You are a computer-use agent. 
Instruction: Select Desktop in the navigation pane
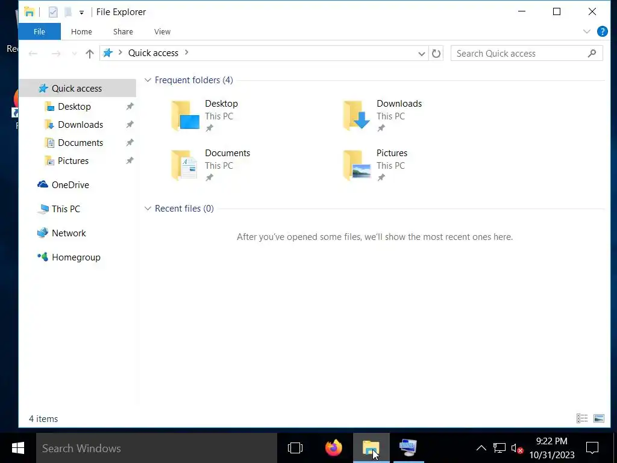(74, 106)
